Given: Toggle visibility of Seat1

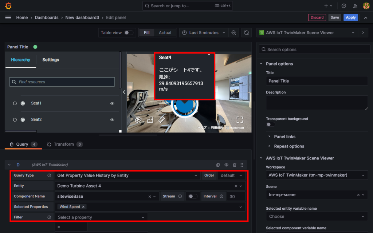Looking at the screenshot, I should pos(112,103).
